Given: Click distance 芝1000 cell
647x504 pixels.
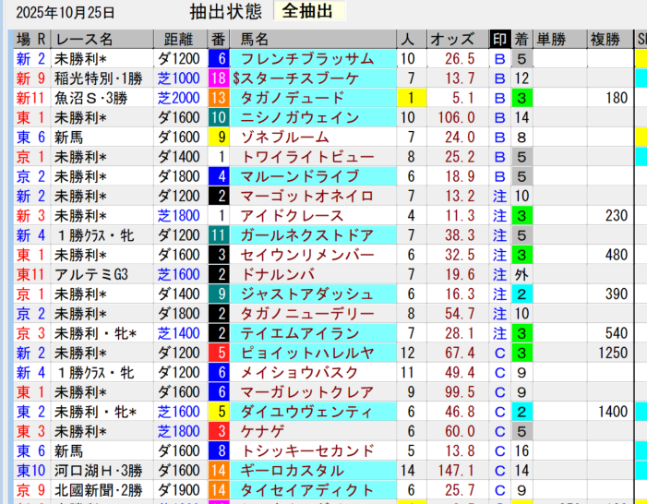Looking at the screenshot, I should pos(179,78).
